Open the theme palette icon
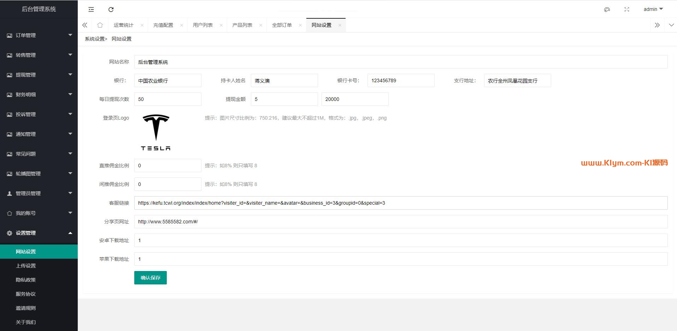The height and width of the screenshot is (331, 677). (x=607, y=10)
